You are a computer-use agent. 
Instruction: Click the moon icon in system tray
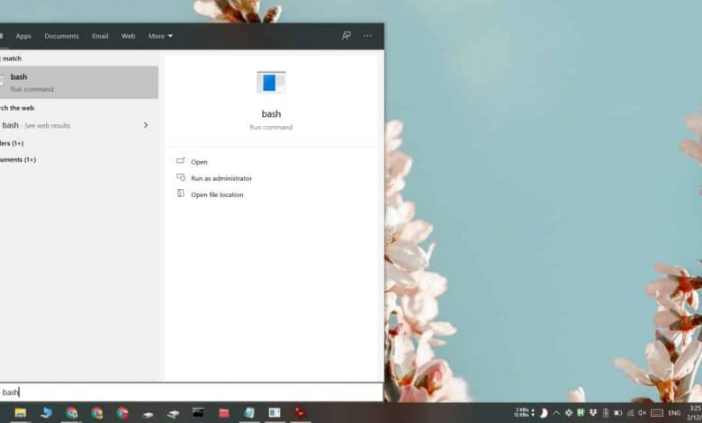(x=544, y=413)
